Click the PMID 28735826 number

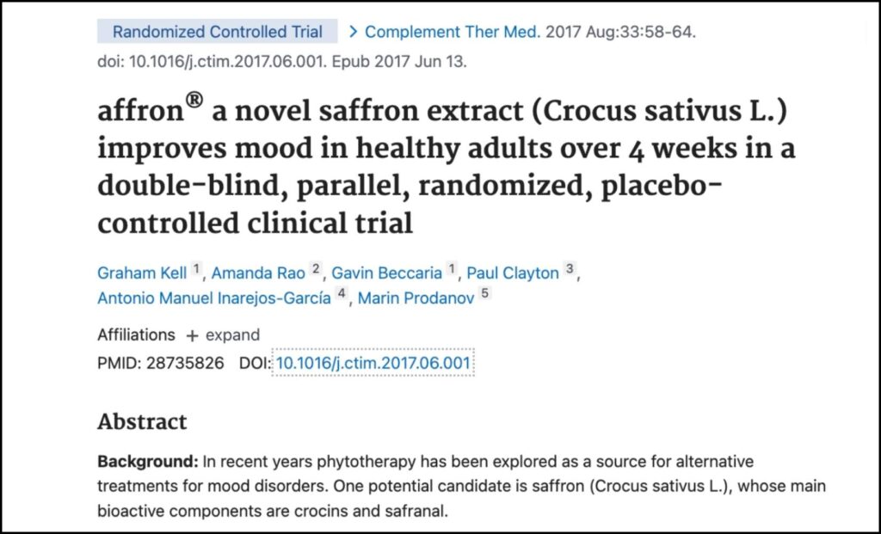coord(186,363)
